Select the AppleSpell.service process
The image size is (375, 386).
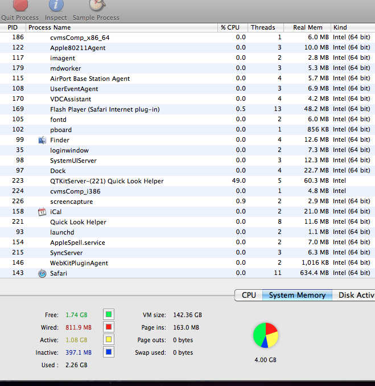[188, 243]
